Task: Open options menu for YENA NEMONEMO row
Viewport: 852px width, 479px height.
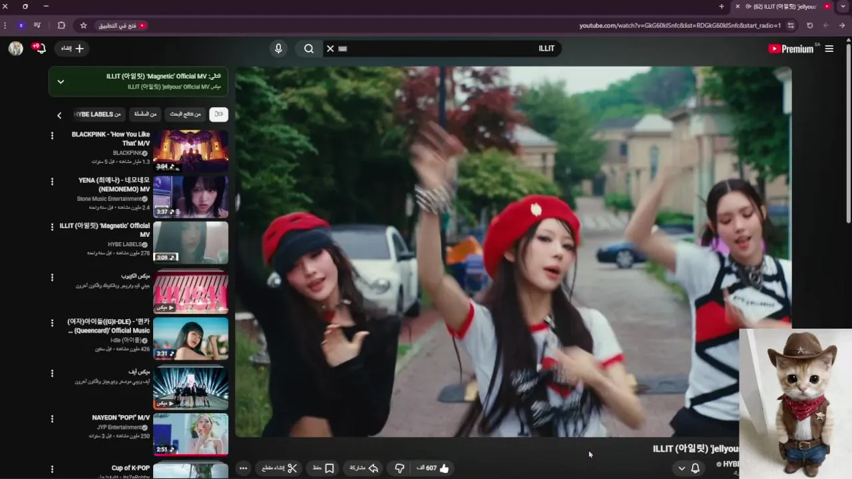Action: pyautogui.click(x=52, y=182)
